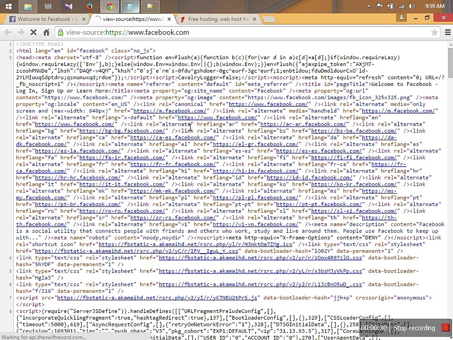Image resolution: width=453 pixels, height=340 pixels.
Task: Open the x3bsMJyVkPp.css stylesheet link
Action: pyautogui.click(x=260, y=271)
